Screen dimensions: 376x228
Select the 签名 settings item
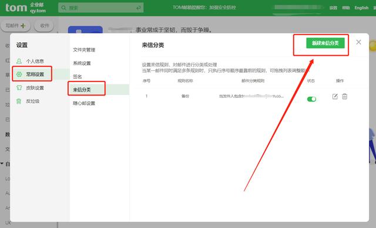point(78,77)
